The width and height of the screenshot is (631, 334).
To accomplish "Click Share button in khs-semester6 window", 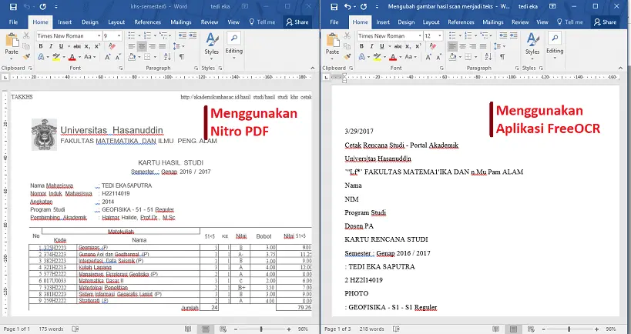I will pos(297,22).
